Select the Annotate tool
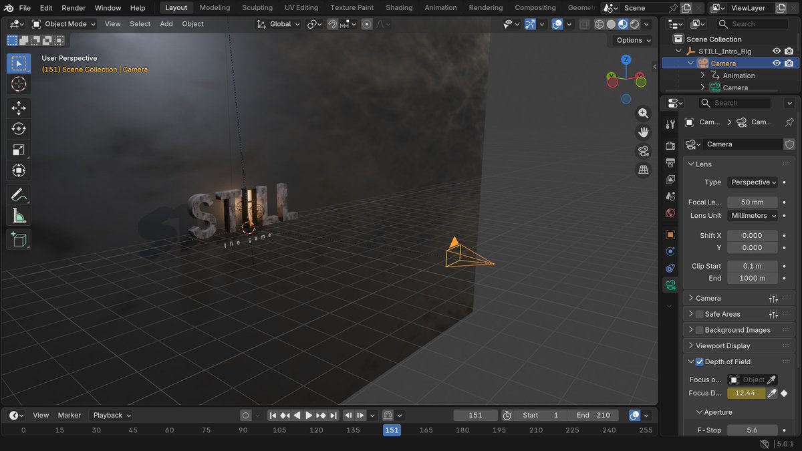Image resolution: width=802 pixels, height=451 pixels. click(x=19, y=195)
